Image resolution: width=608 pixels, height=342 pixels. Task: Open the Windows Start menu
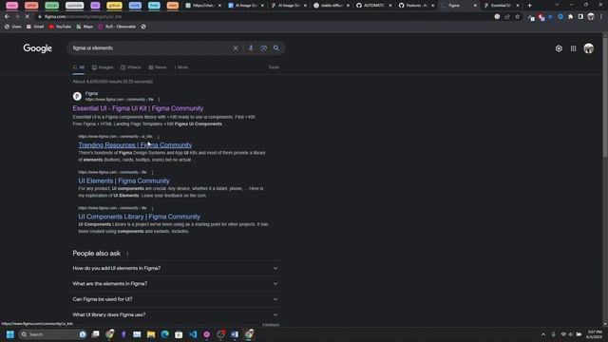[10, 334]
